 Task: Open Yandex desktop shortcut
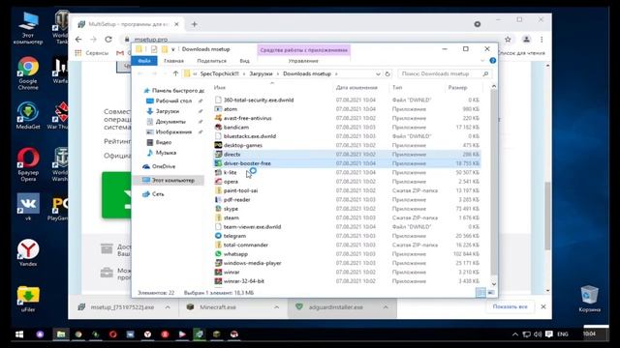click(28, 253)
